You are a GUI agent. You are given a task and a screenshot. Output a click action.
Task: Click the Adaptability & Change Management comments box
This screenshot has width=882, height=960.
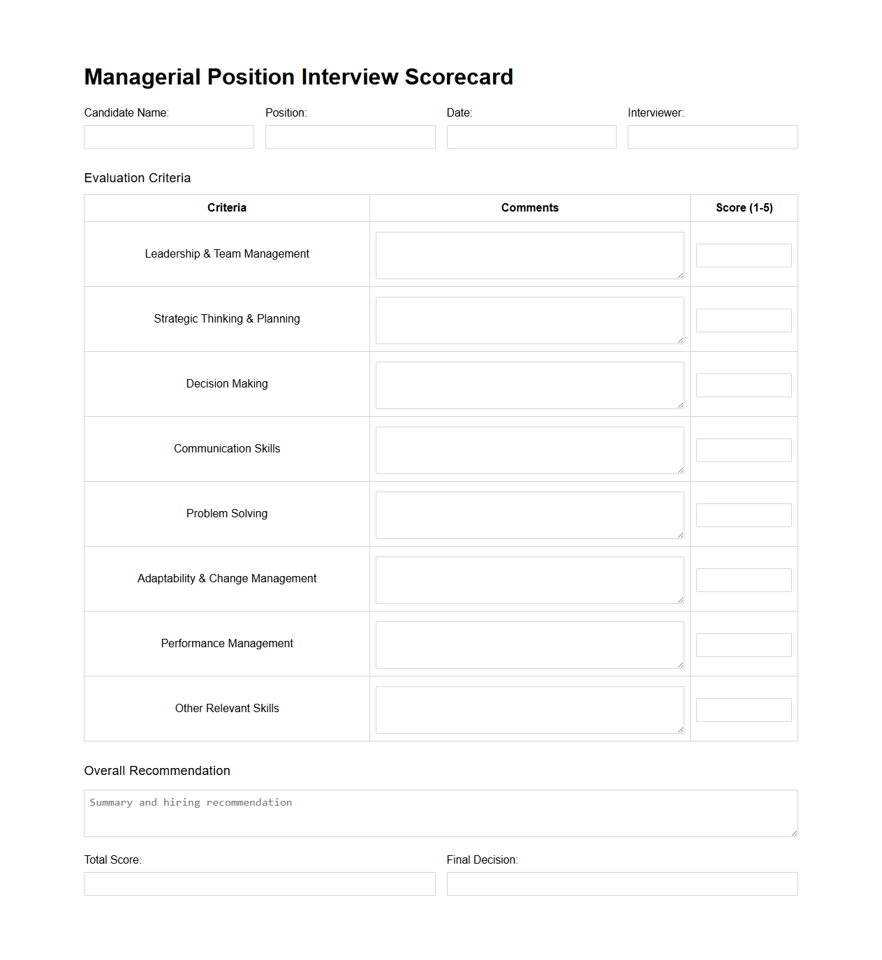click(x=529, y=579)
